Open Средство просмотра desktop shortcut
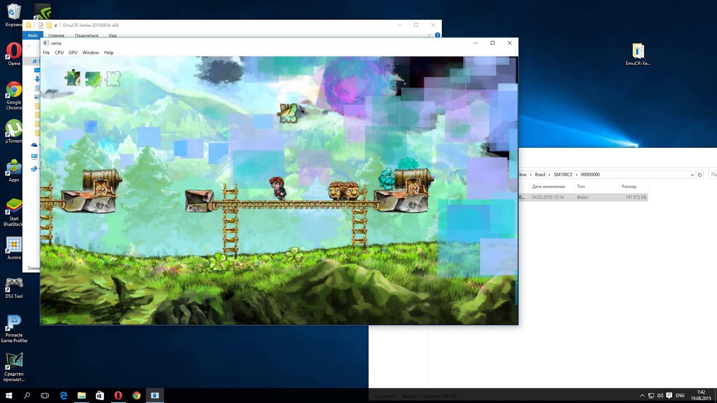717x403 pixels. (x=14, y=368)
